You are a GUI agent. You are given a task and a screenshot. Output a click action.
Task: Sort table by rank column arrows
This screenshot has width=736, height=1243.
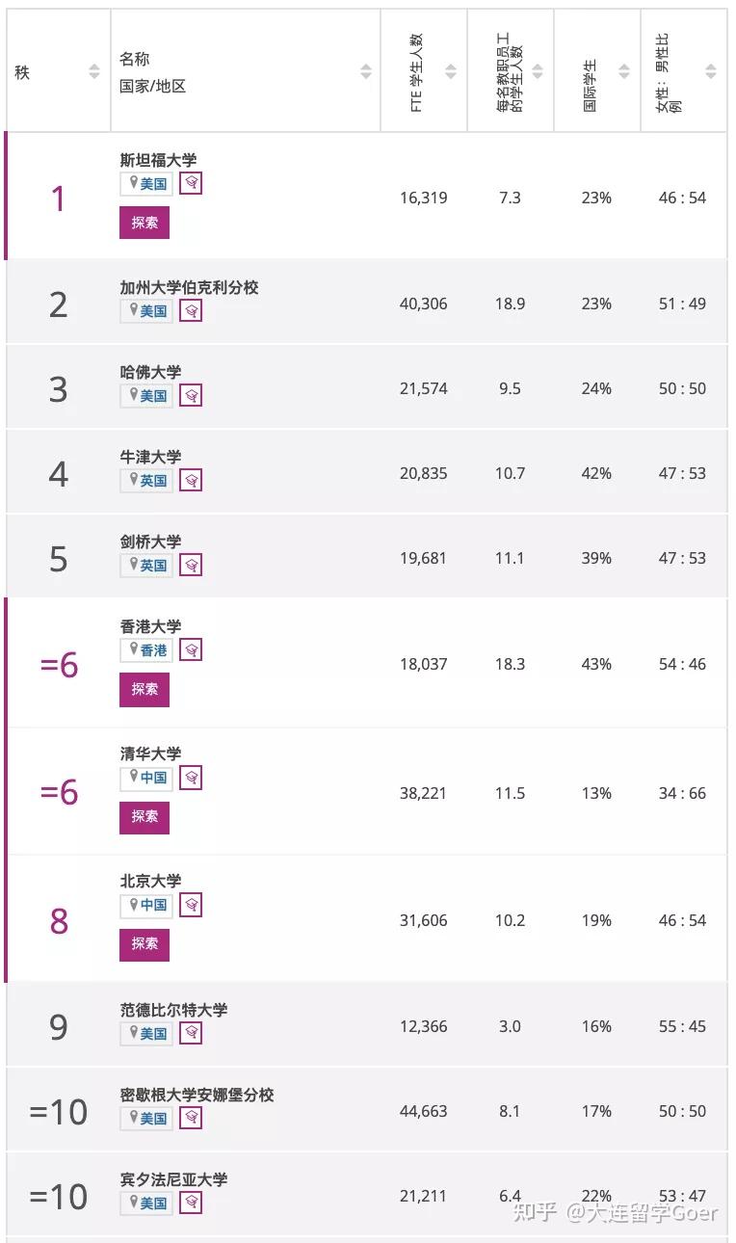pos(94,71)
